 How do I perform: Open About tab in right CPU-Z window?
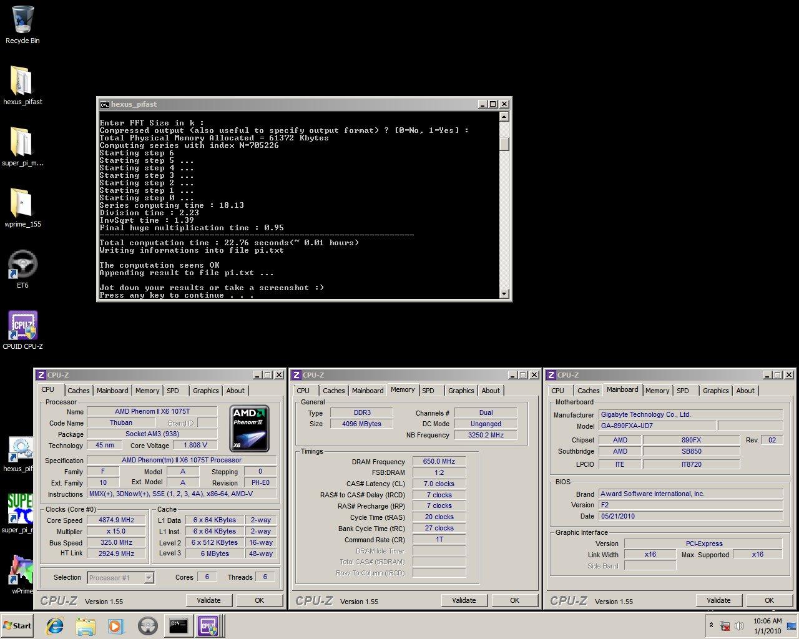[745, 391]
